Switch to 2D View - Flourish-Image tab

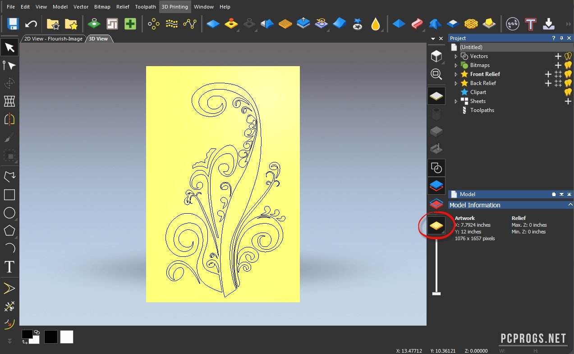pyautogui.click(x=53, y=39)
